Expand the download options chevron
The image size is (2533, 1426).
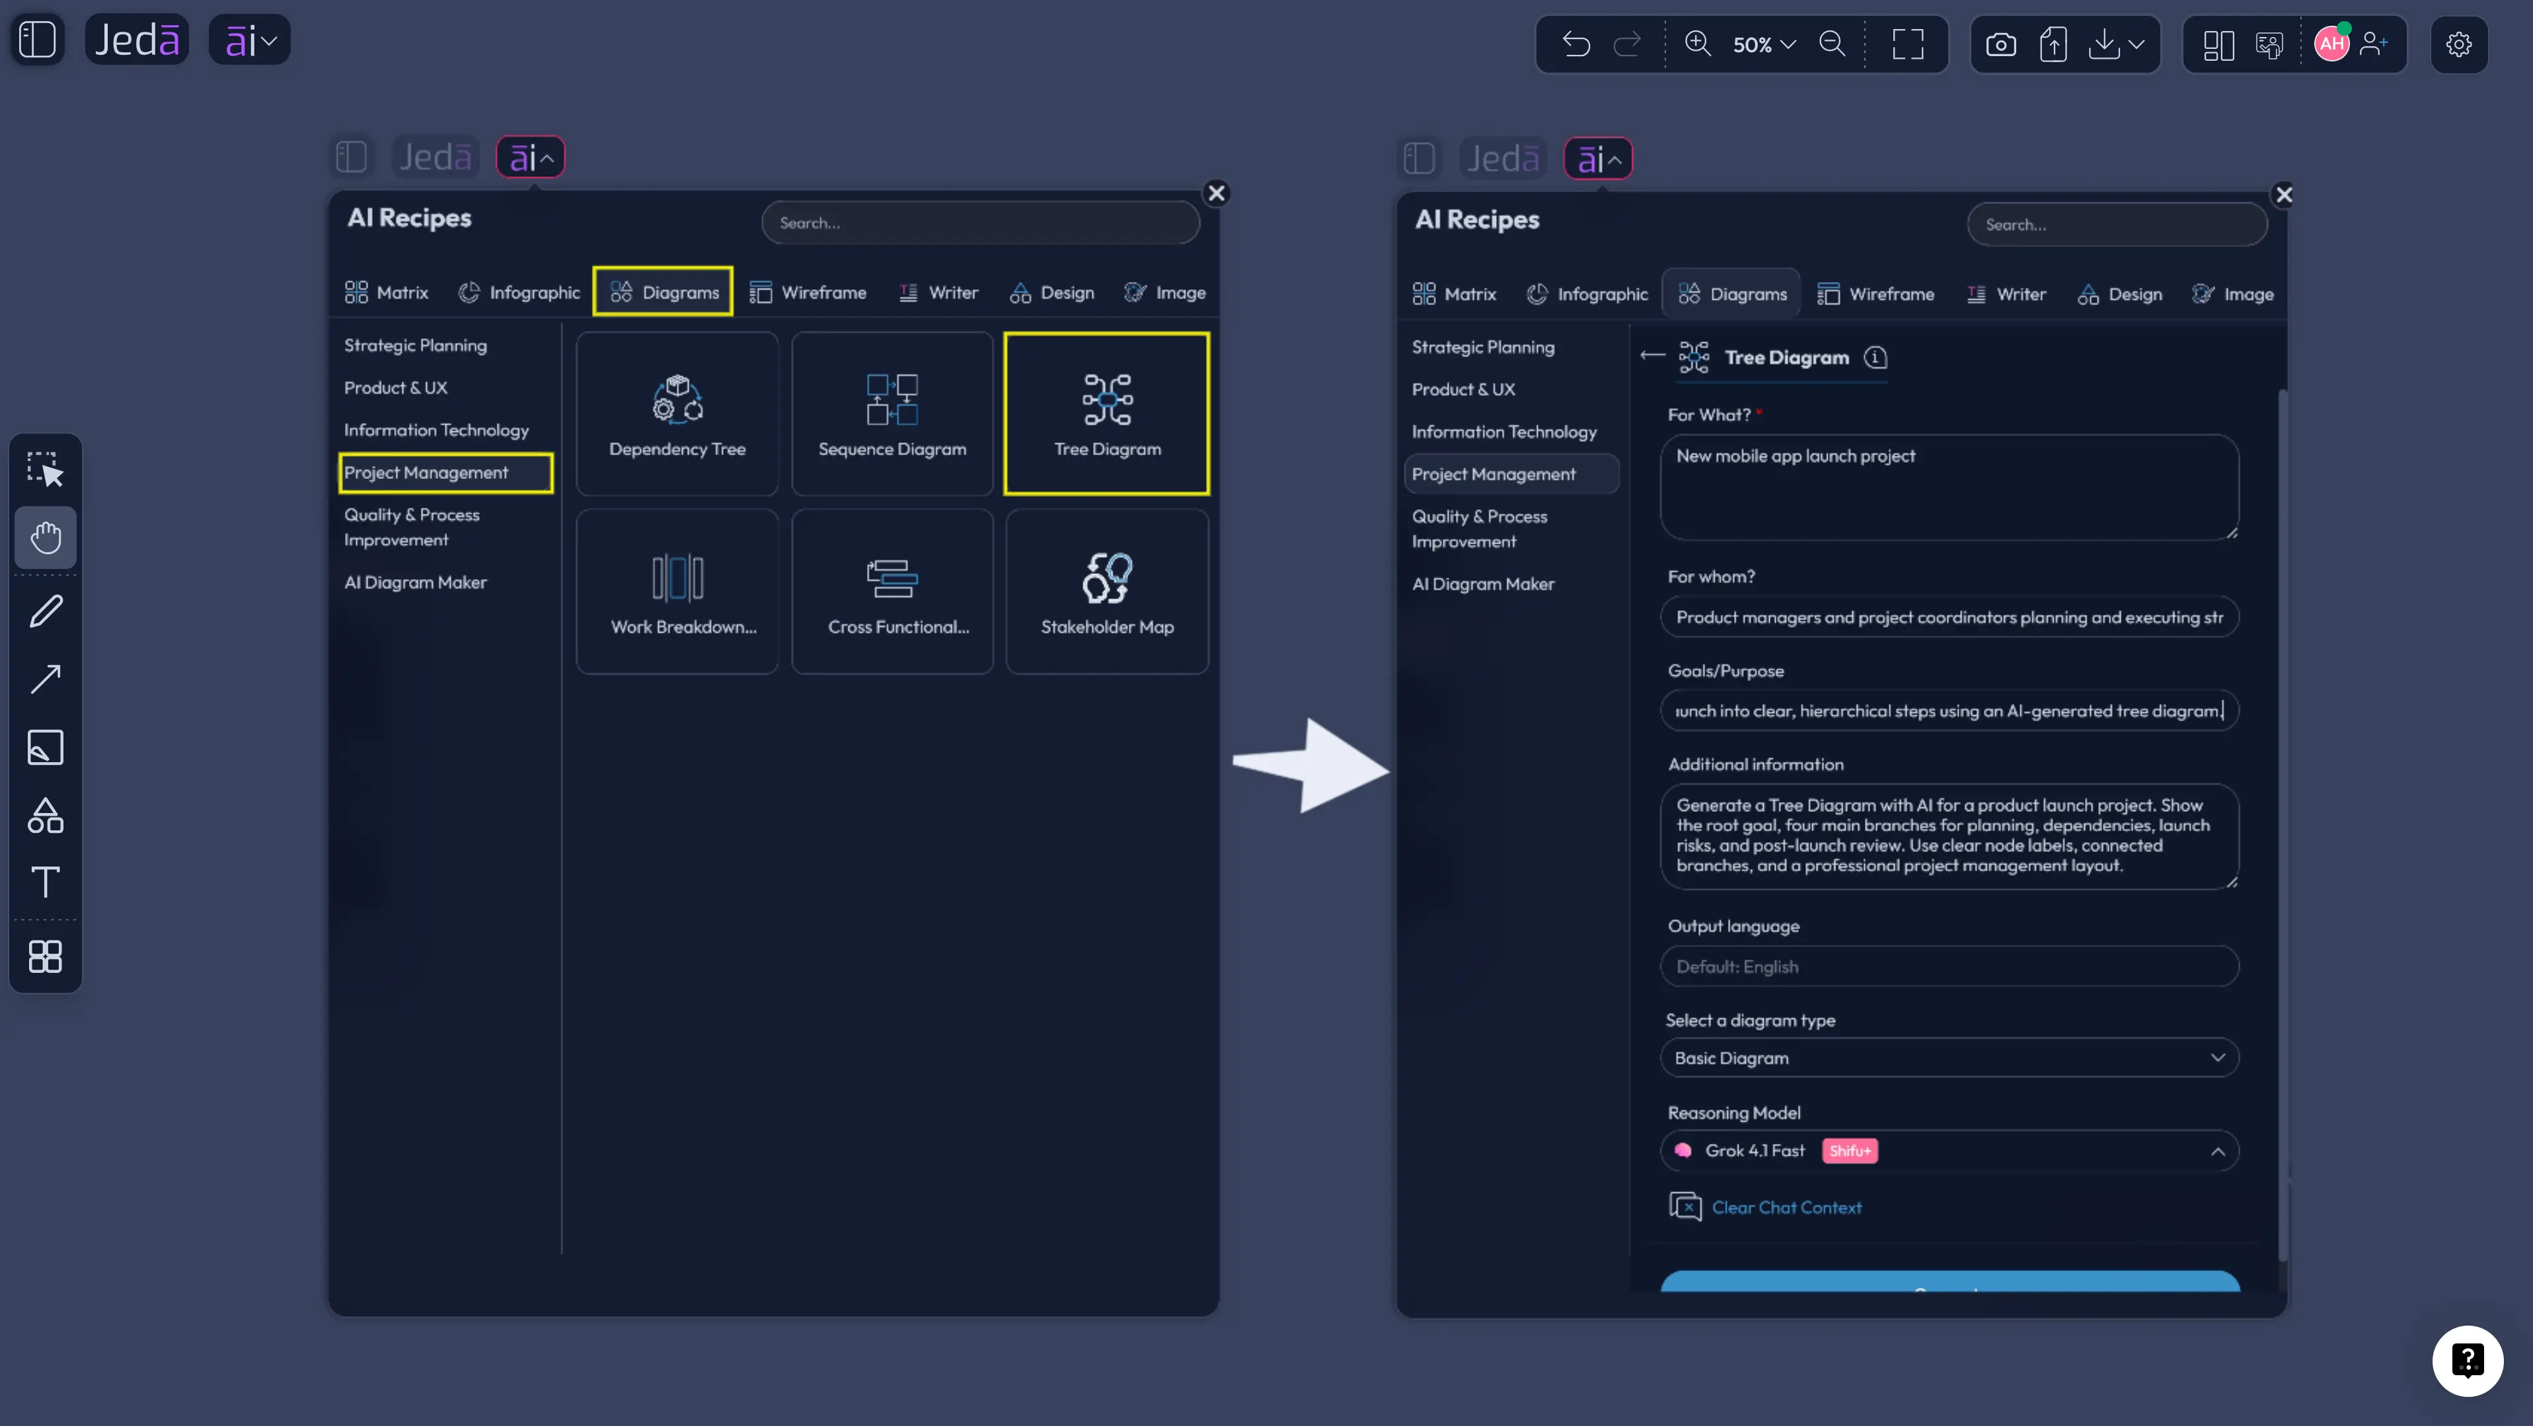pyautogui.click(x=2136, y=44)
